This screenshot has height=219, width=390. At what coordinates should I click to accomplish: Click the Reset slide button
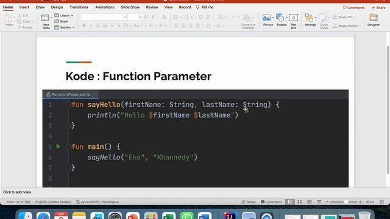click(62, 21)
